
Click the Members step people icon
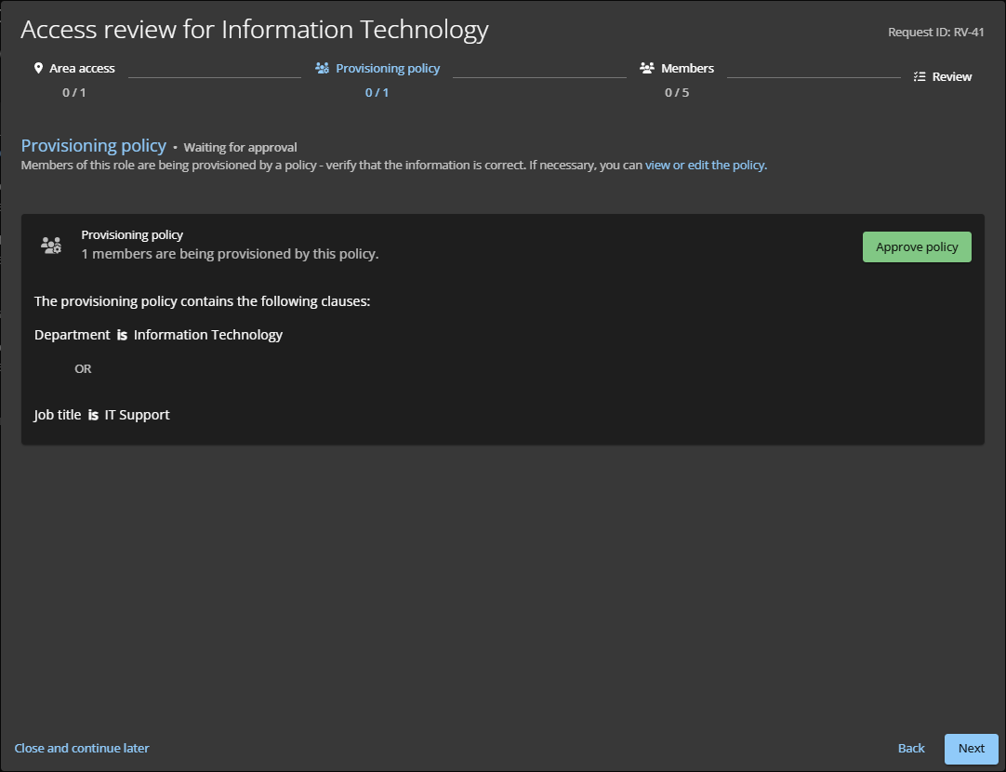[647, 69]
